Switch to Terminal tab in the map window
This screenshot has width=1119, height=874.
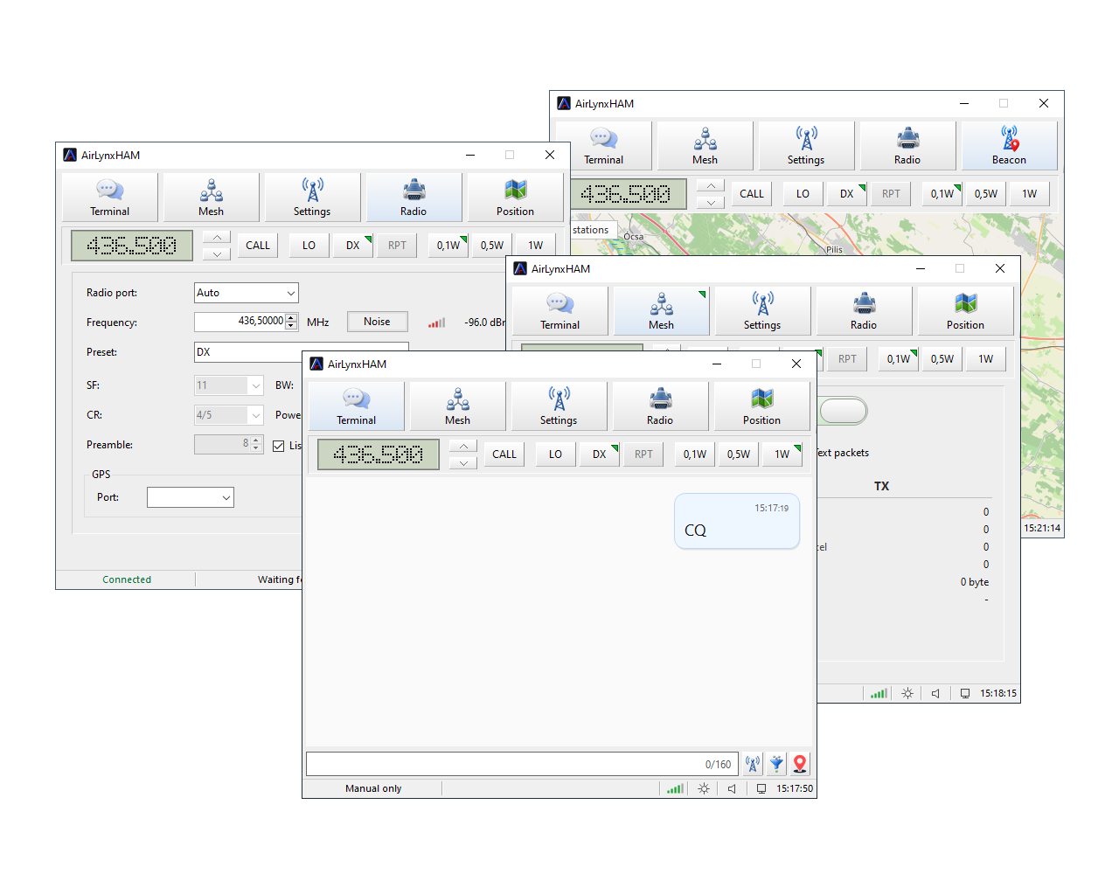pos(603,145)
